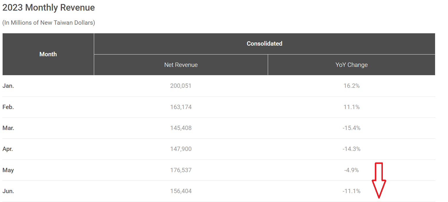Select the May row label
448x202 pixels.
click(x=8, y=170)
